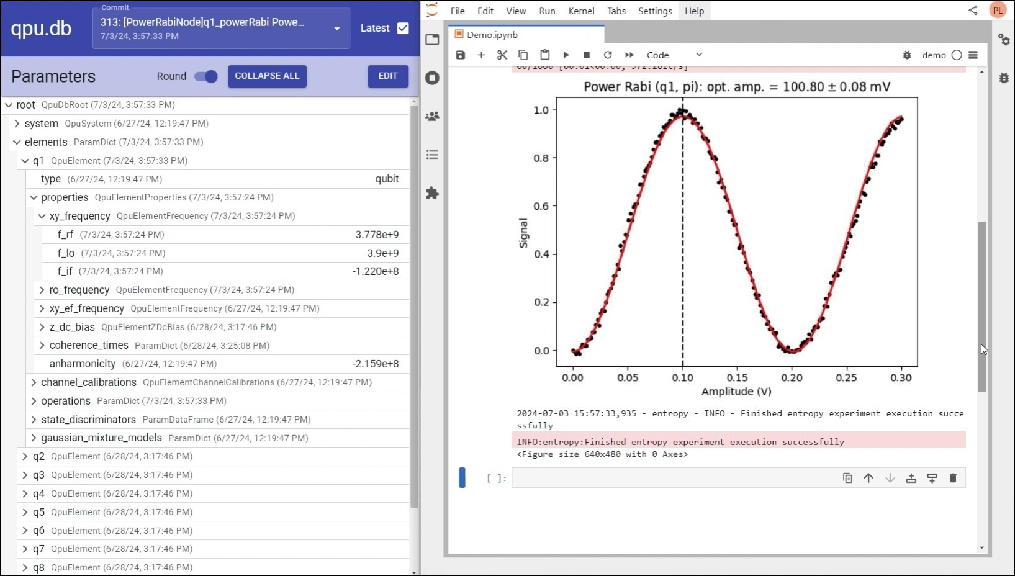
Task: Delete the empty cell with trash icon
Action: (x=953, y=478)
